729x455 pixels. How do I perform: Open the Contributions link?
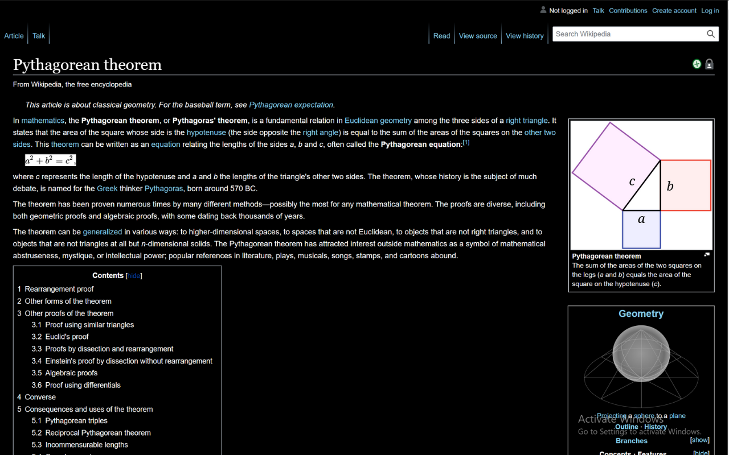tap(628, 11)
